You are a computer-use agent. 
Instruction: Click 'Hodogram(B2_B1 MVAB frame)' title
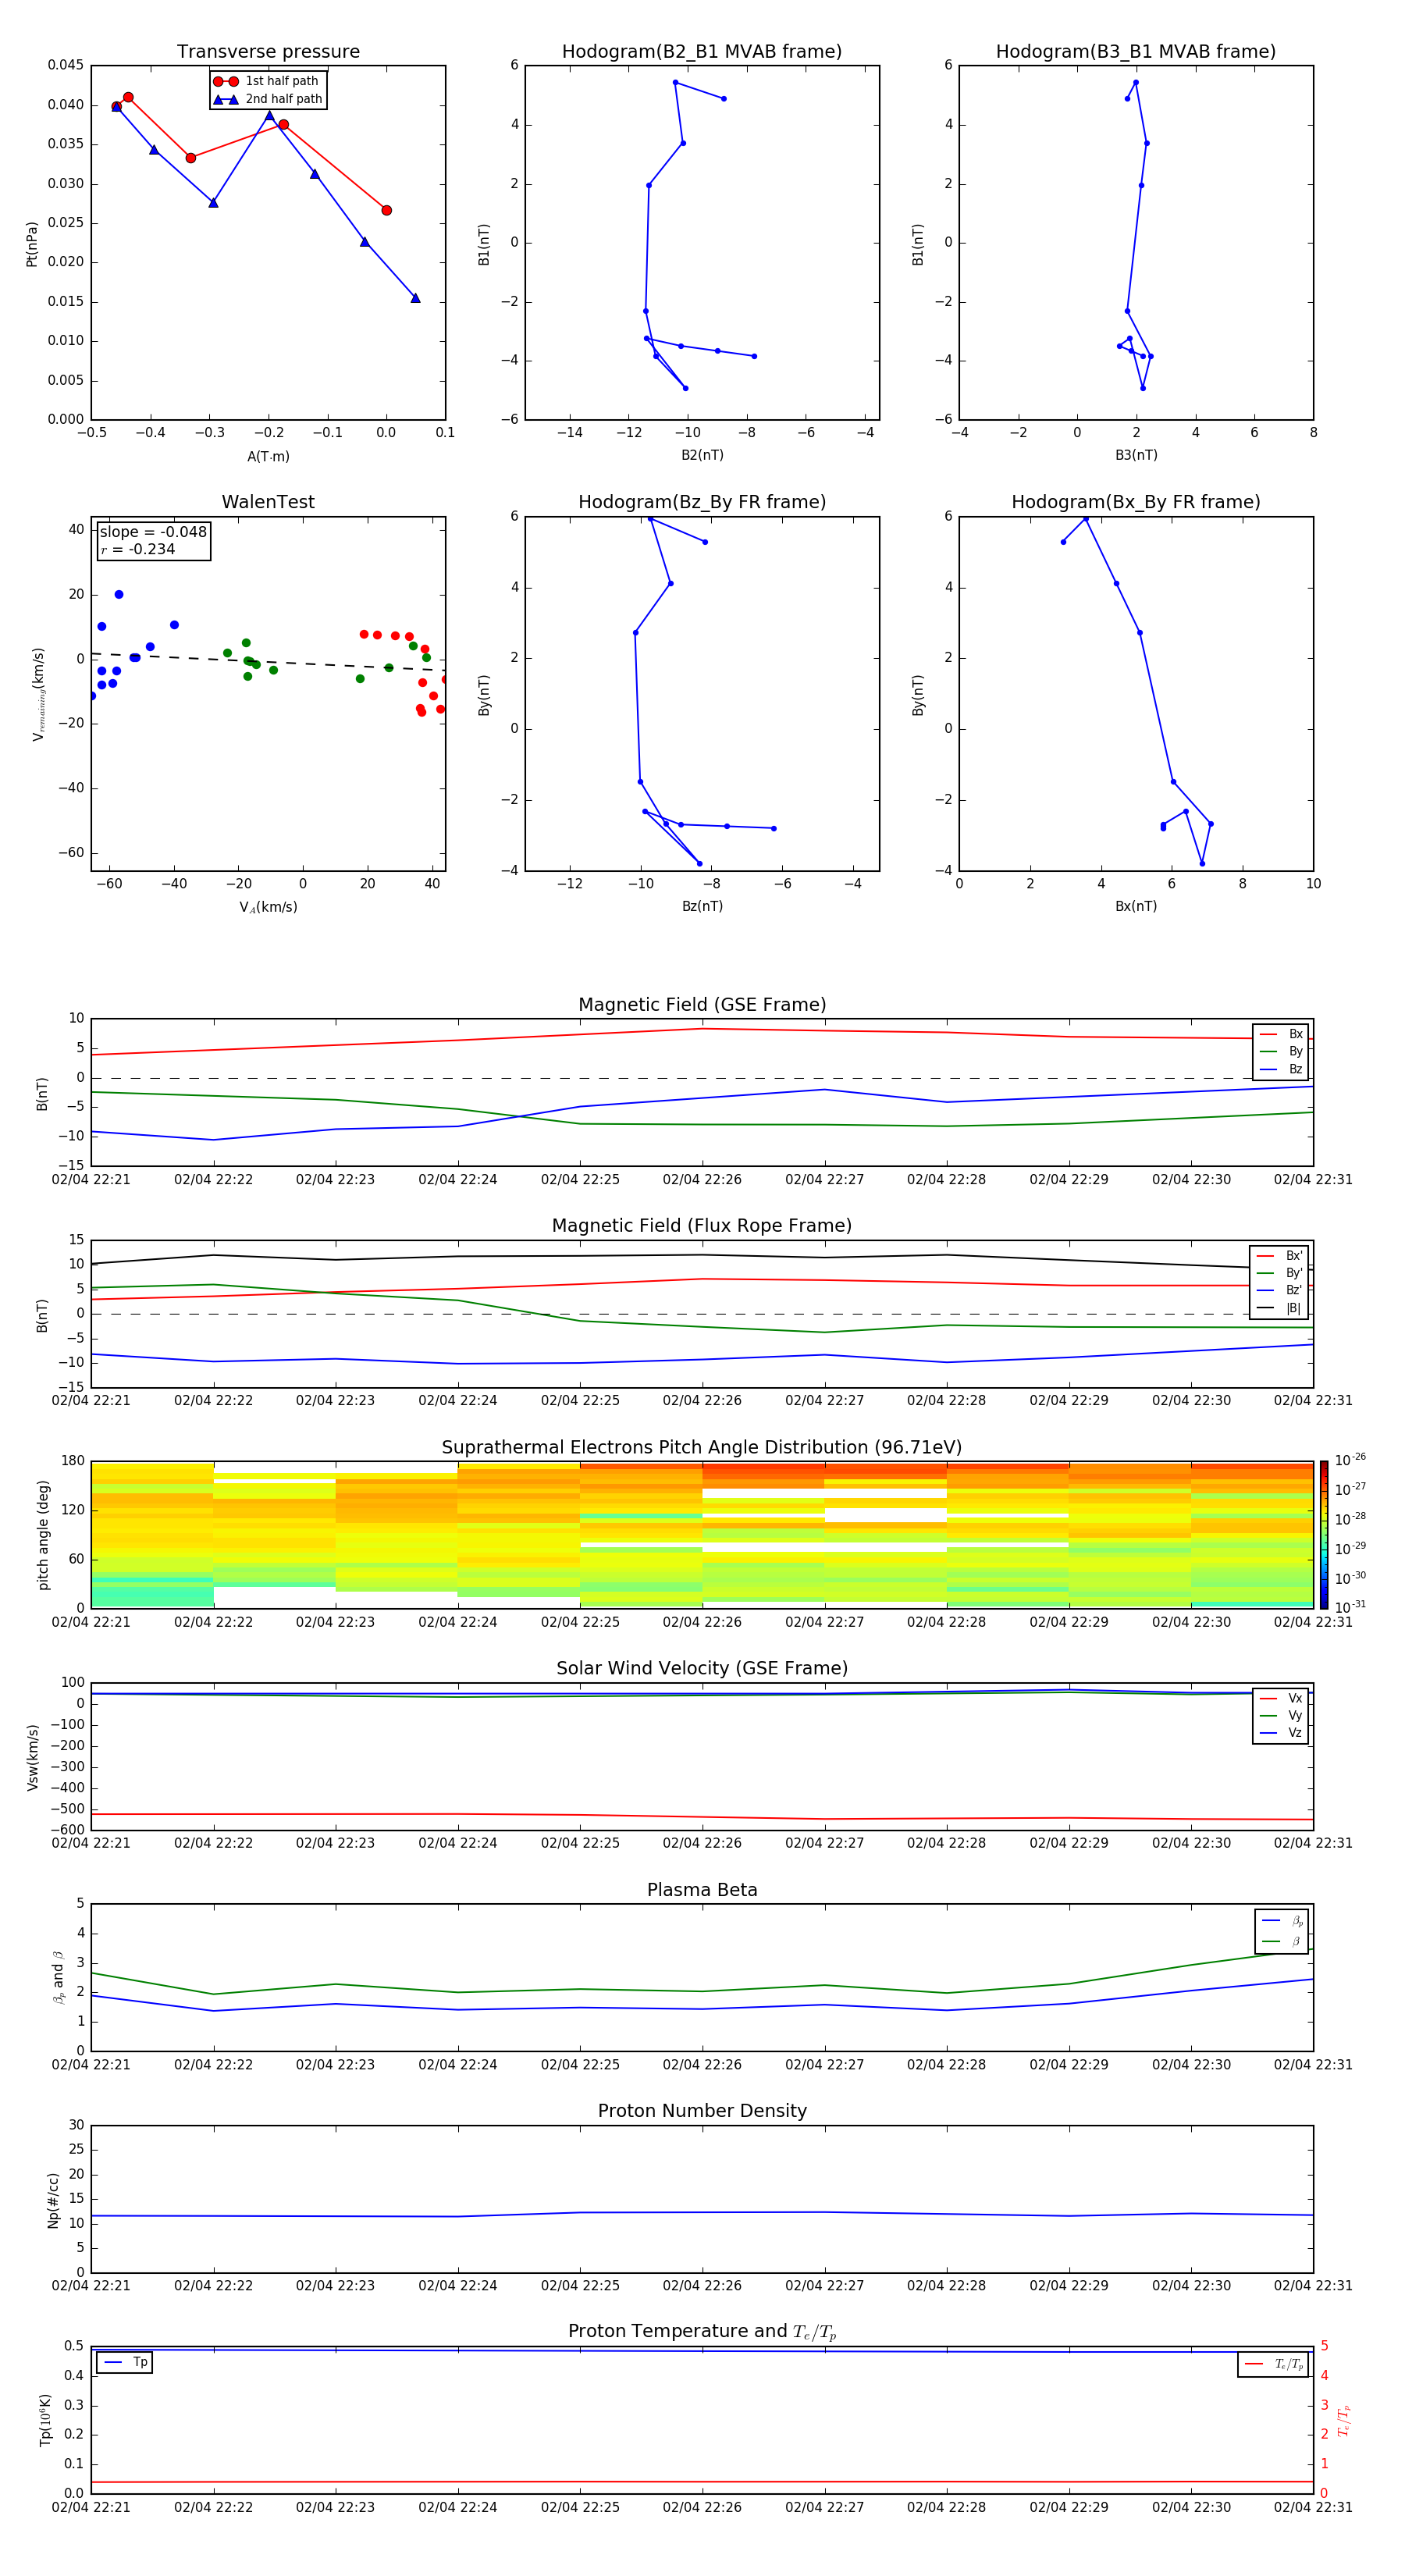(x=701, y=52)
